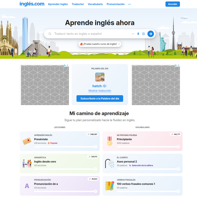Image resolution: width=197 pixels, height=197 pixels.
Task: Expand the three-dot more menu
Action: click(x=130, y=4)
